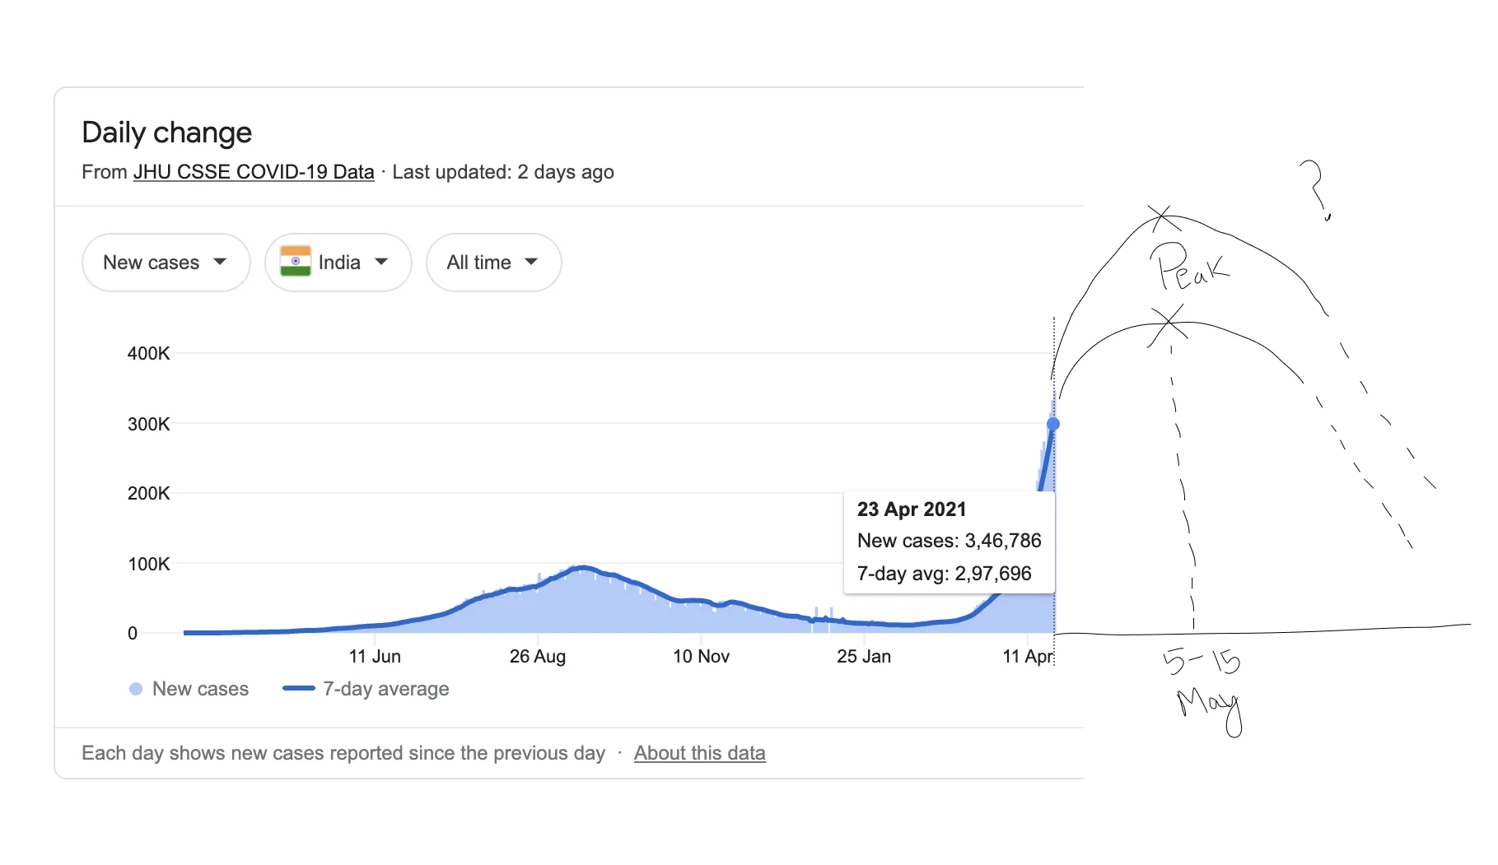Open the New cases metric dropdown

pyautogui.click(x=166, y=263)
